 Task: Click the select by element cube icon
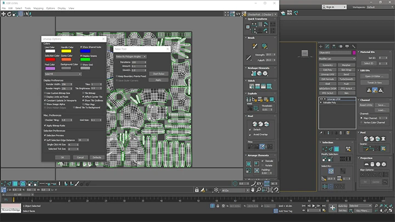[331, 171]
